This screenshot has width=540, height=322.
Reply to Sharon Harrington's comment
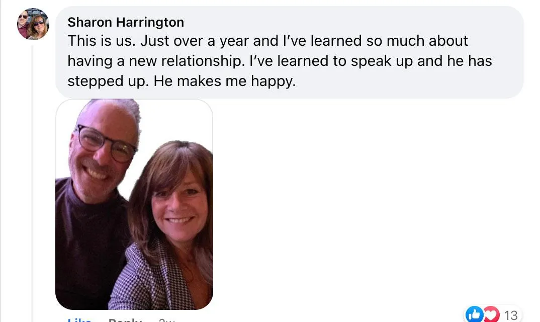tap(125, 320)
